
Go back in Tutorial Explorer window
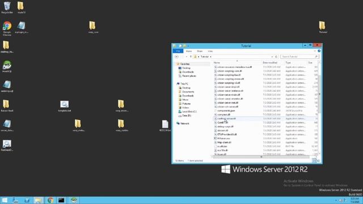176,57
